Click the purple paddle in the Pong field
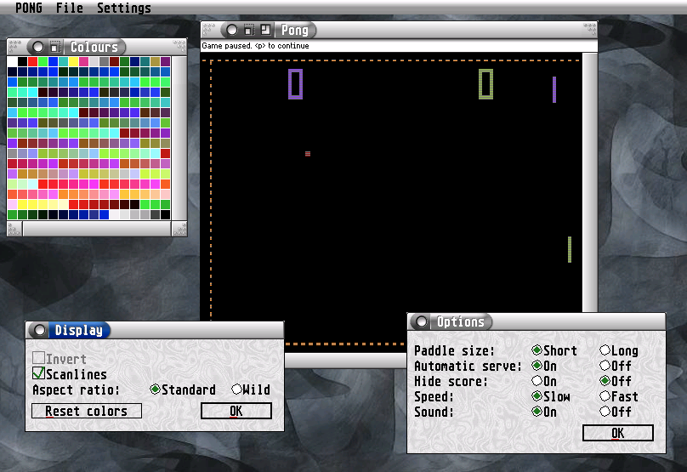687x472 pixels. [554, 90]
